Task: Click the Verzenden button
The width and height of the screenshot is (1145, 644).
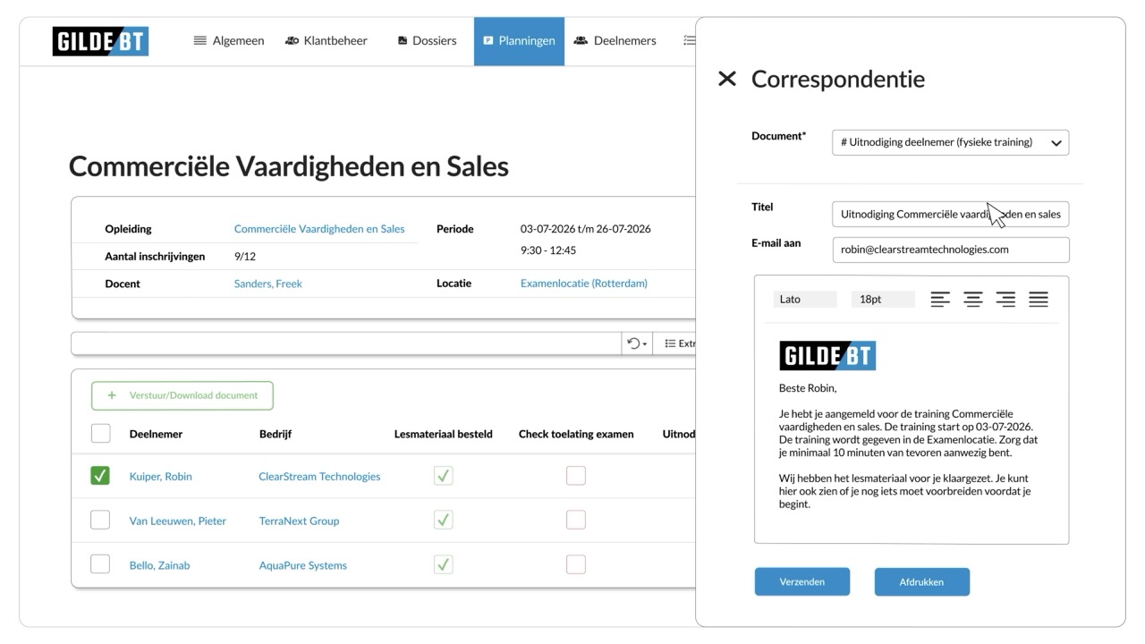Action: coord(802,581)
